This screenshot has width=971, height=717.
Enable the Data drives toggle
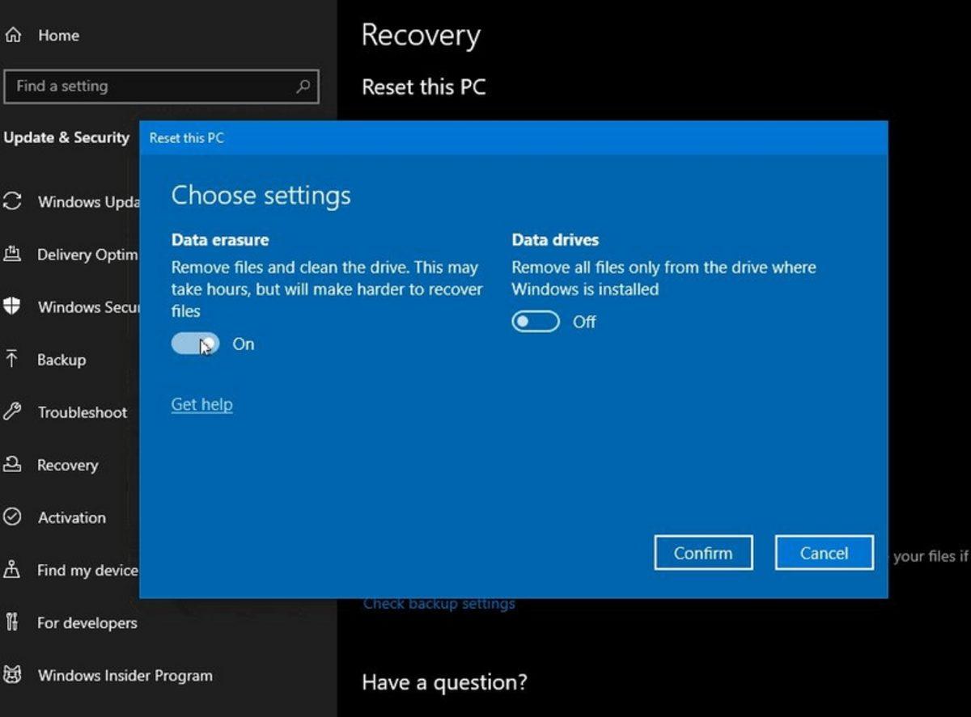pyautogui.click(x=535, y=322)
